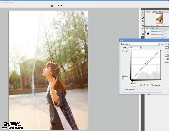The height and width of the screenshot is (131, 169).
Task: Expand the Curve Display Options section
Action: (124, 89)
